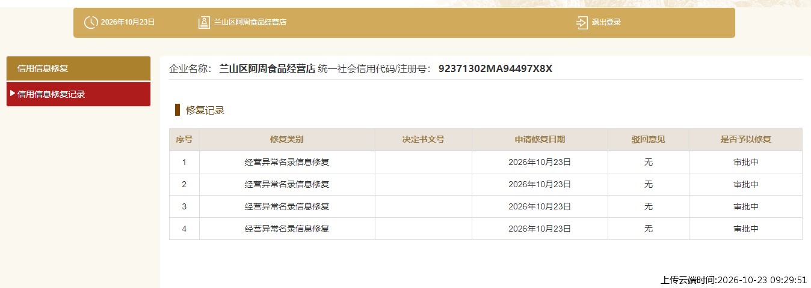Click the 修复记录 section heading
This screenshot has height=288, width=811.
[x=205, y=110]
